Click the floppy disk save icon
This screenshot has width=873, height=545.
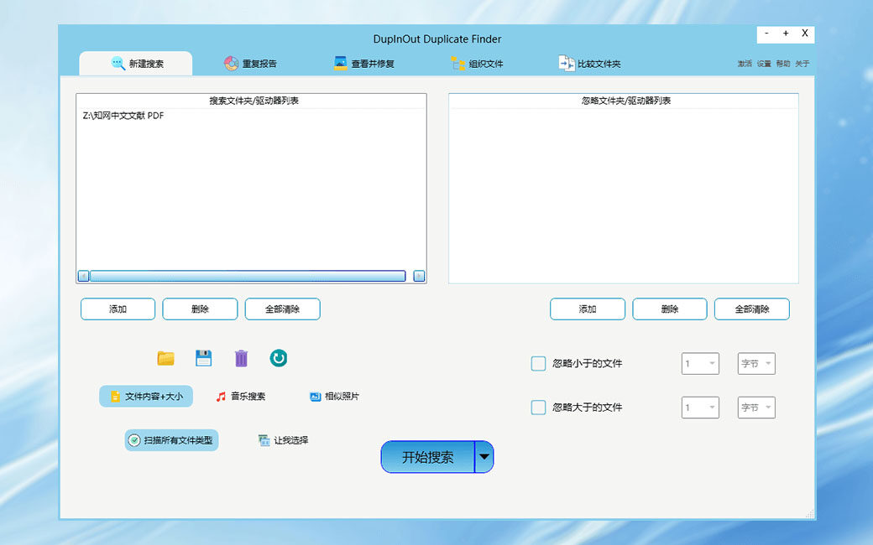point(204,358)
